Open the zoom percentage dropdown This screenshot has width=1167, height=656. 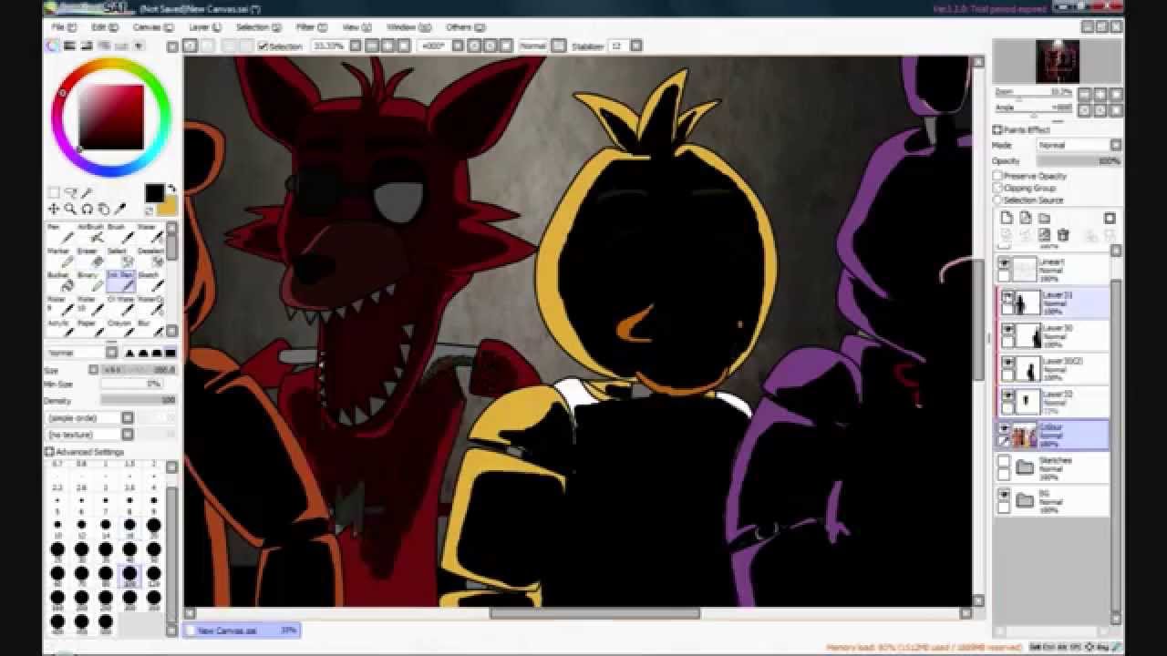[355, 46]
